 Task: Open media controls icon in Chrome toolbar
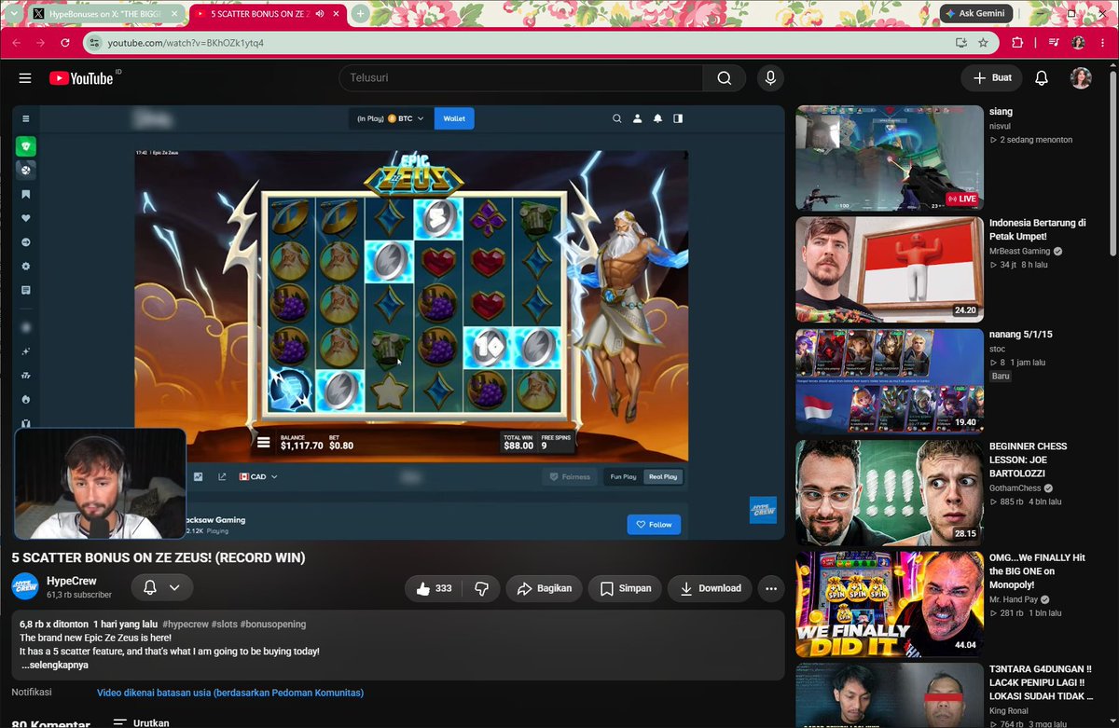1053,43
